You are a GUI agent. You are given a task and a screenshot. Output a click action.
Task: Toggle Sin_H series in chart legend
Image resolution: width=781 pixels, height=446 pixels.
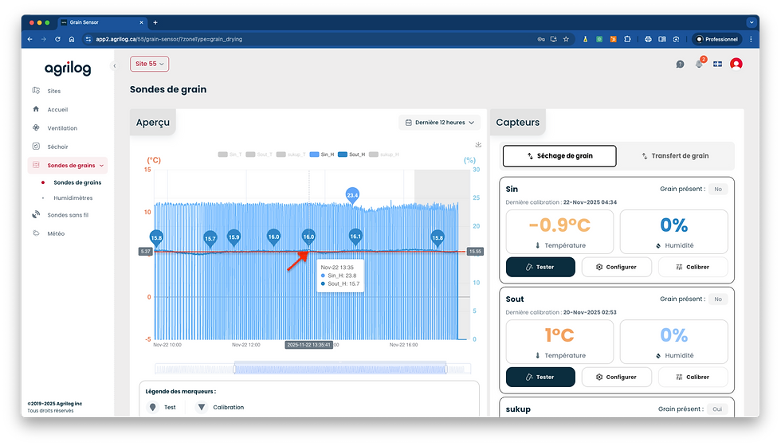tap(322, 155)
